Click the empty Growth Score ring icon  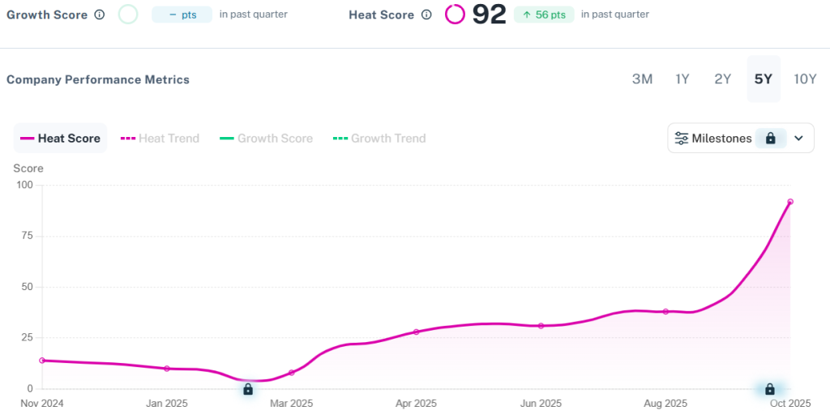pos(128,15)
